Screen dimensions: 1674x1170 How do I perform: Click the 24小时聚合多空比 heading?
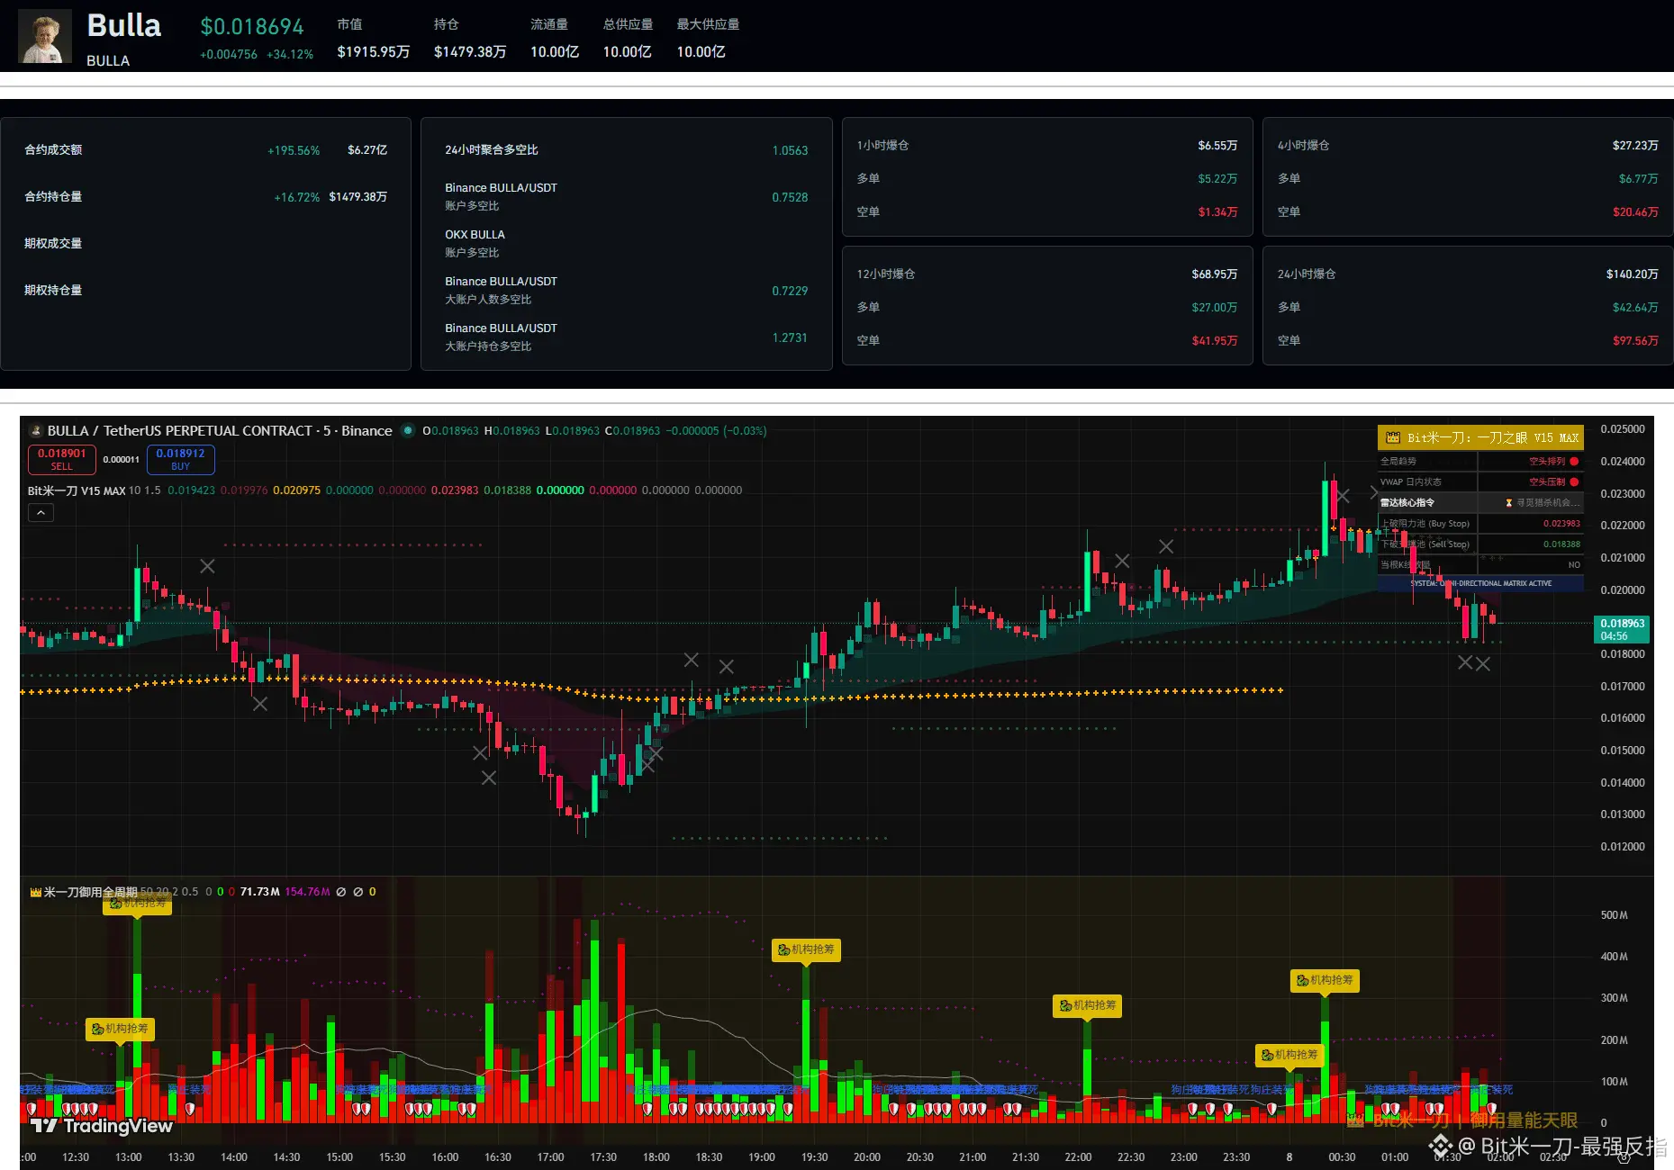coord(492,149)
